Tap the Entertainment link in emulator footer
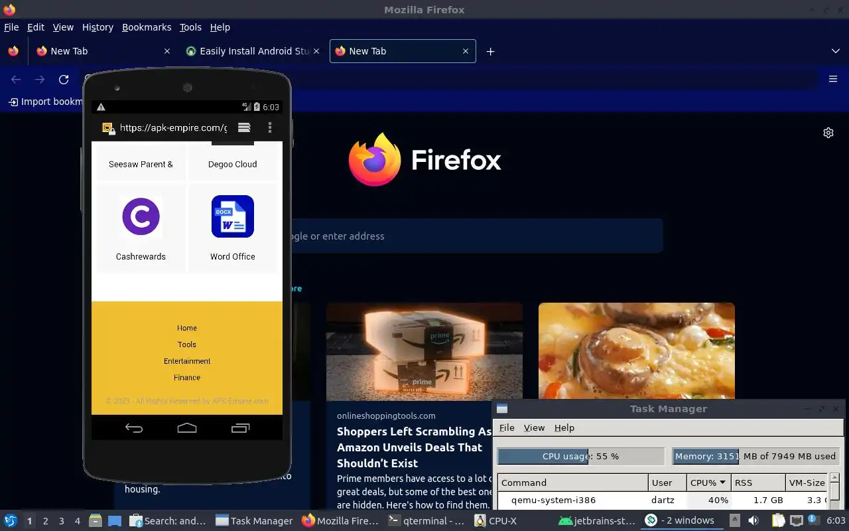849x531 pixels. coord(187,361)
